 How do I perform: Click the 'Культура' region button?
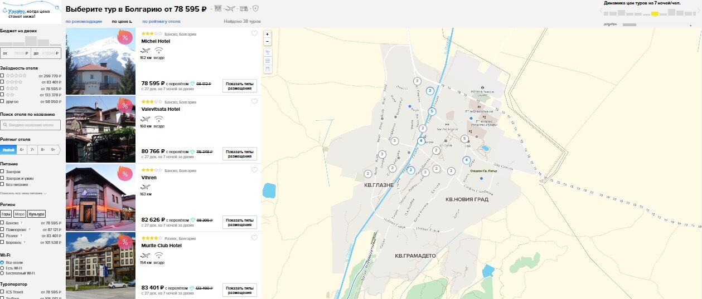click(x=37, y=214)
